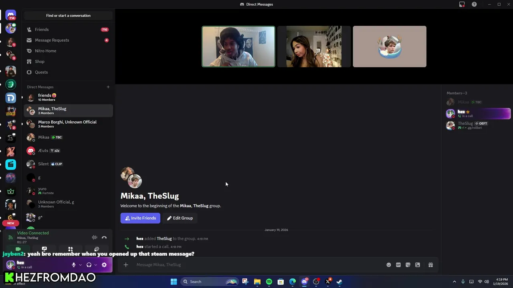Select Mikaa, TheSlug group DM
Screen dimensions: 513x288
tap(68, 111)
